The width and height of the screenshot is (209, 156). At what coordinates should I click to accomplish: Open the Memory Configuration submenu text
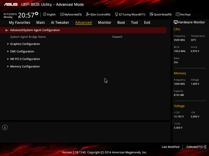point(25,66)
